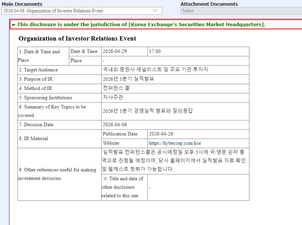Screen dimensions: 302x225
Task: Select the Sponsoring value '자사주관'
Action: click(113, 97)
